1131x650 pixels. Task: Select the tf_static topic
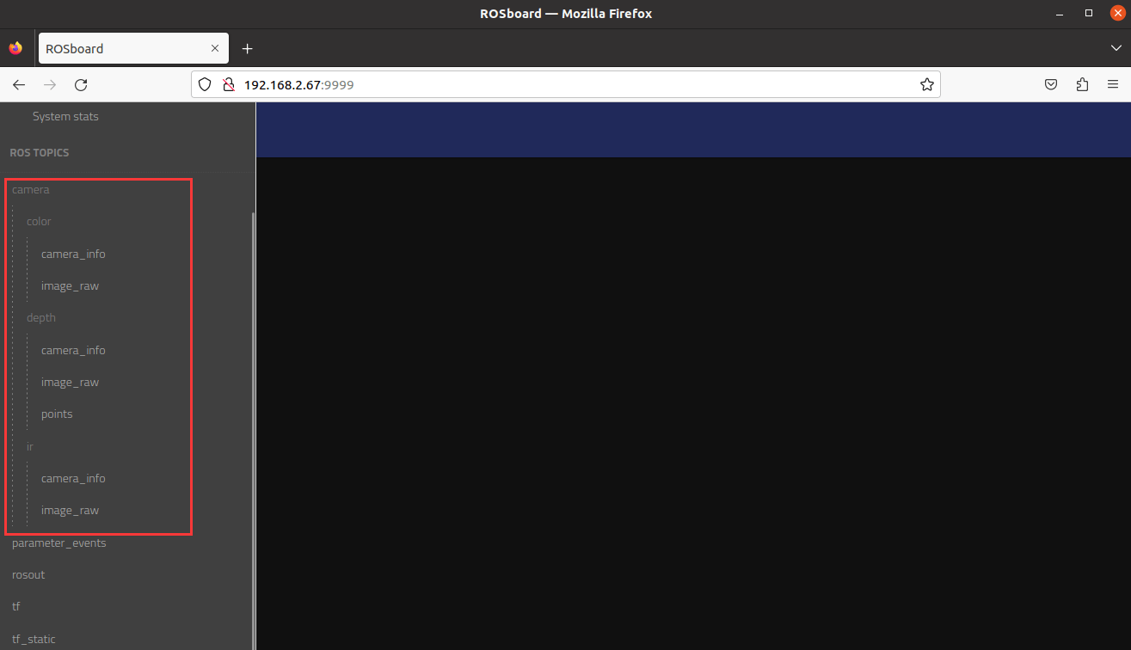[x=34, y=639]
